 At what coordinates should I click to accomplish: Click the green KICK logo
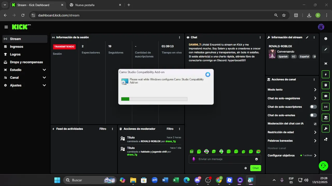21,27
